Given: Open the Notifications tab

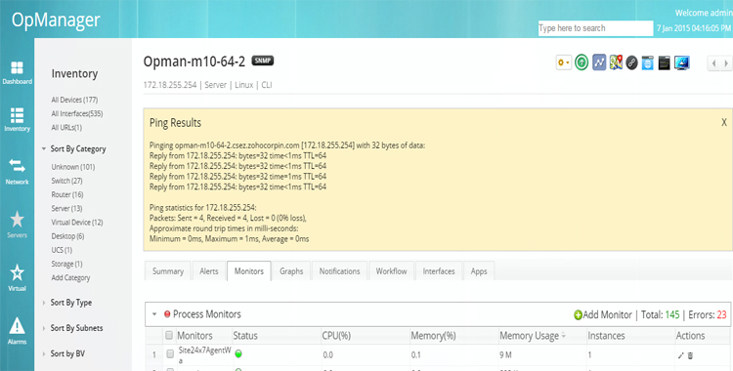Looking at the screenshot, I should point(339,271).
